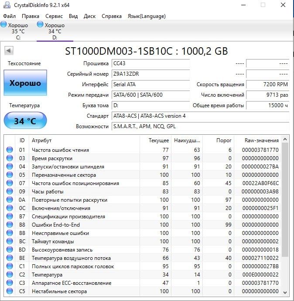
Task: Click status orb for attribute C2
Action: click(10, 275)
